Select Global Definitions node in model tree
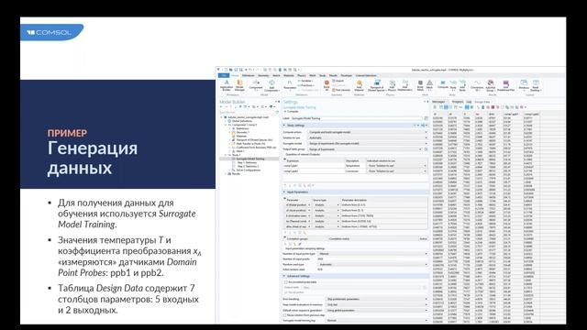Viewport: 587px width, 330px height. pyautogui.click(x=241, y=121)
